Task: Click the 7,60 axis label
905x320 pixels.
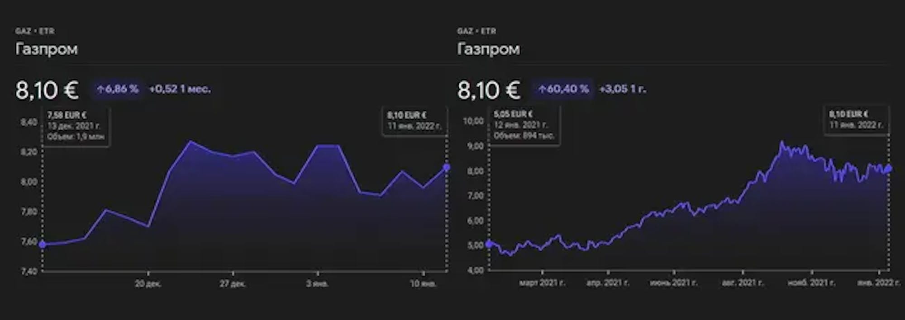Action: (x=29, y=241)
